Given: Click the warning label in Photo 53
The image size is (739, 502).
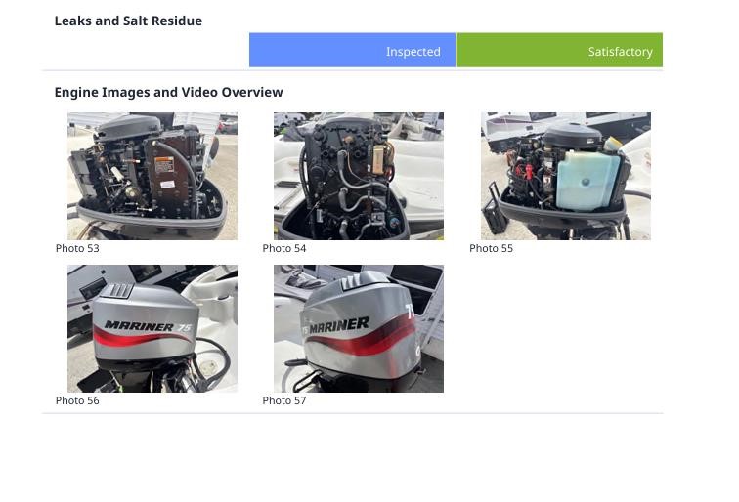Looking at the screenshot, I should tap(164, 165).
